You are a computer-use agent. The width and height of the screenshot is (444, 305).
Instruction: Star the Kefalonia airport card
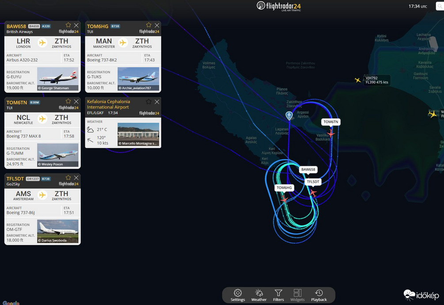pos(148,101)
